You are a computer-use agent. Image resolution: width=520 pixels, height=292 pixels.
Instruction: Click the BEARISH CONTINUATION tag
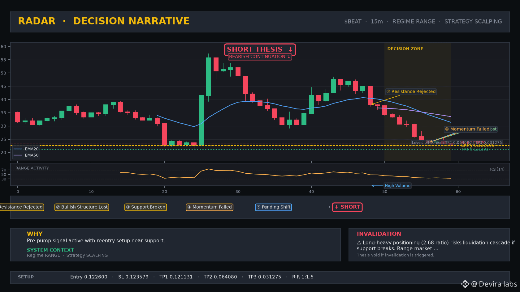pyautogui.click(x=260, y=57)
